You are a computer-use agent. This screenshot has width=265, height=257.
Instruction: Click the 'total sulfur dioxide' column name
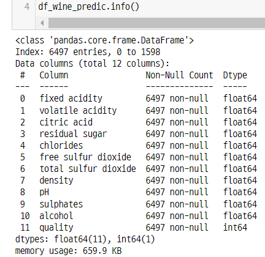88,169
